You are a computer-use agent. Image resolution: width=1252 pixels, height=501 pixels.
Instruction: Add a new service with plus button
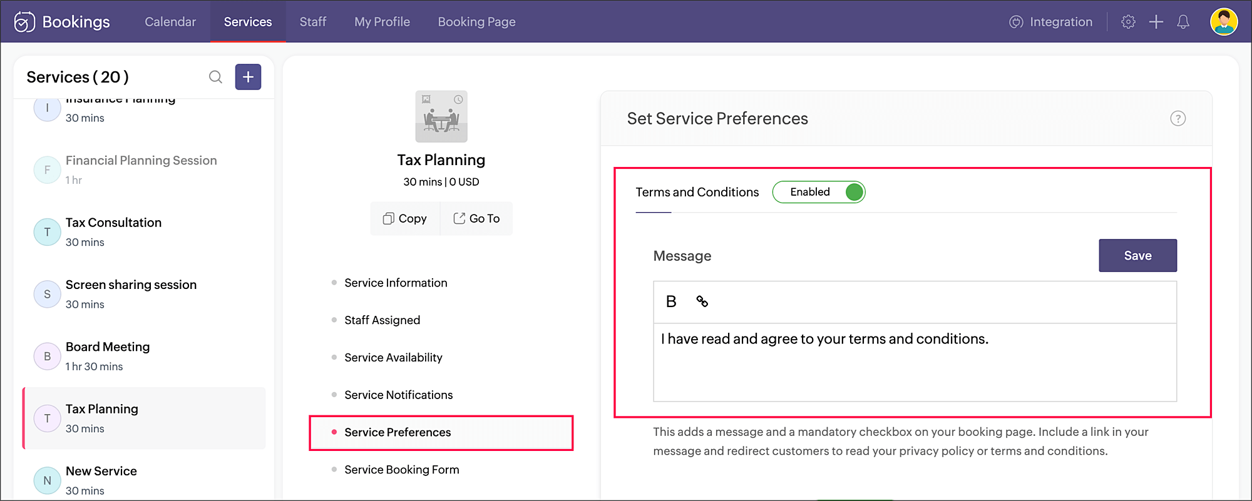pyautogui.click(x=248, y=77)
